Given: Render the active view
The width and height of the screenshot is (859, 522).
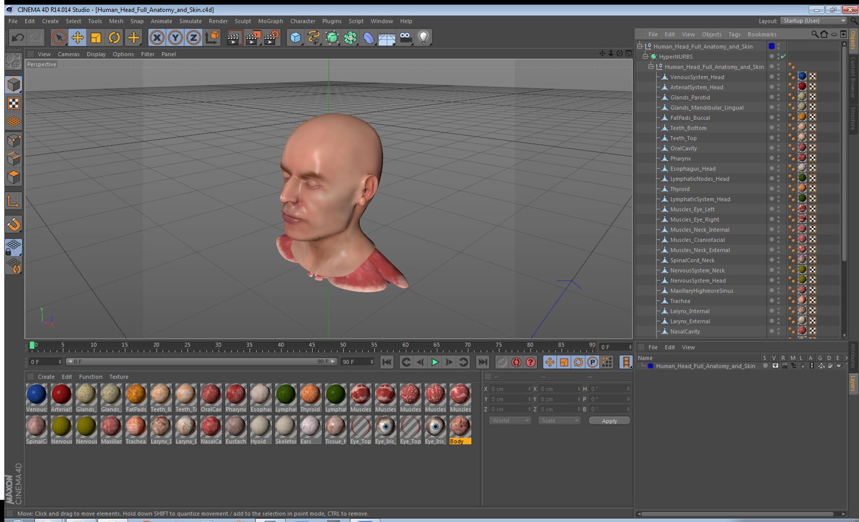Looking at the screenshot, I should tap(234, 37).
